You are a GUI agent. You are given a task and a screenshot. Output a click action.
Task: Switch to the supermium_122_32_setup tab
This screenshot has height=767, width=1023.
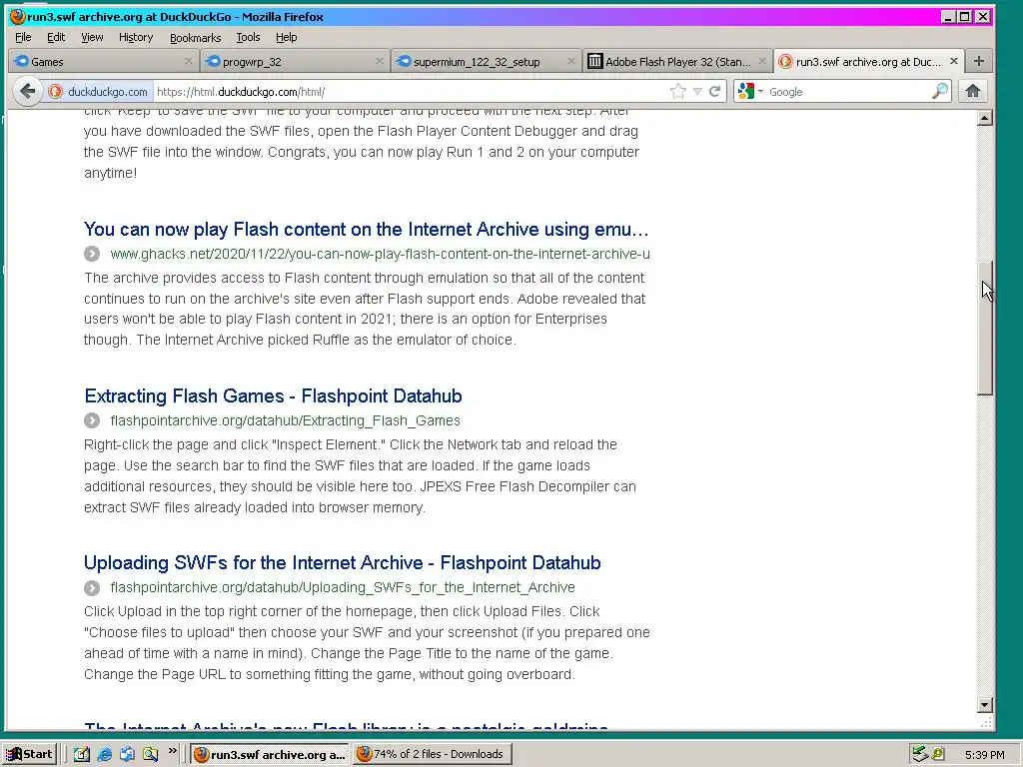point(487,61)
